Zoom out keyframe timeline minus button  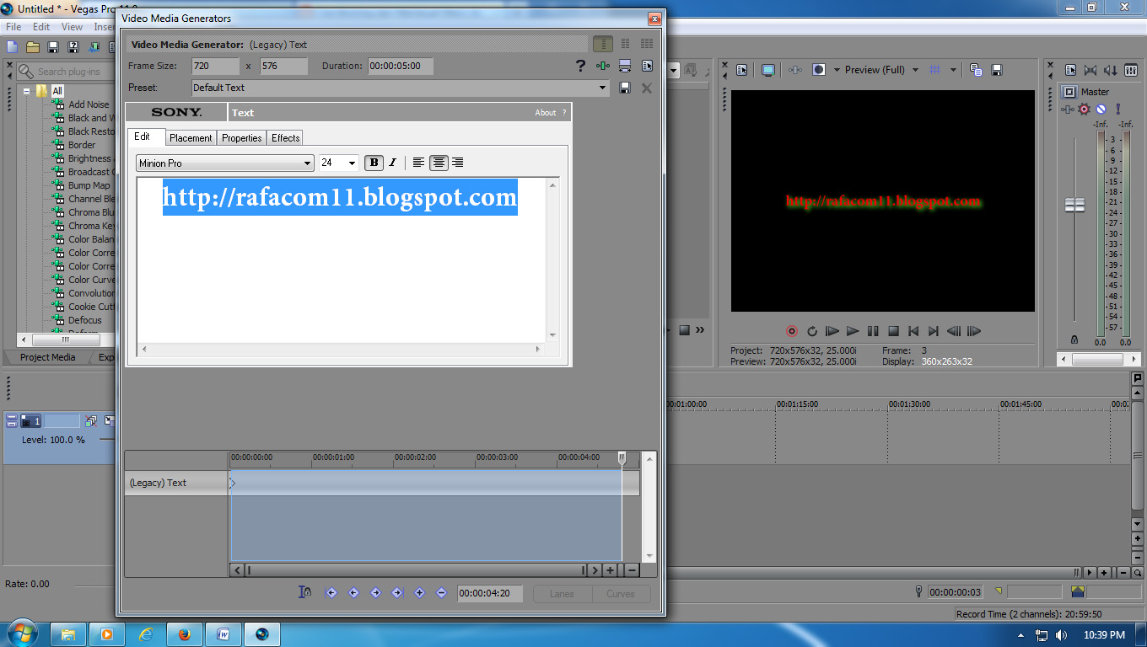pos(632,570)
